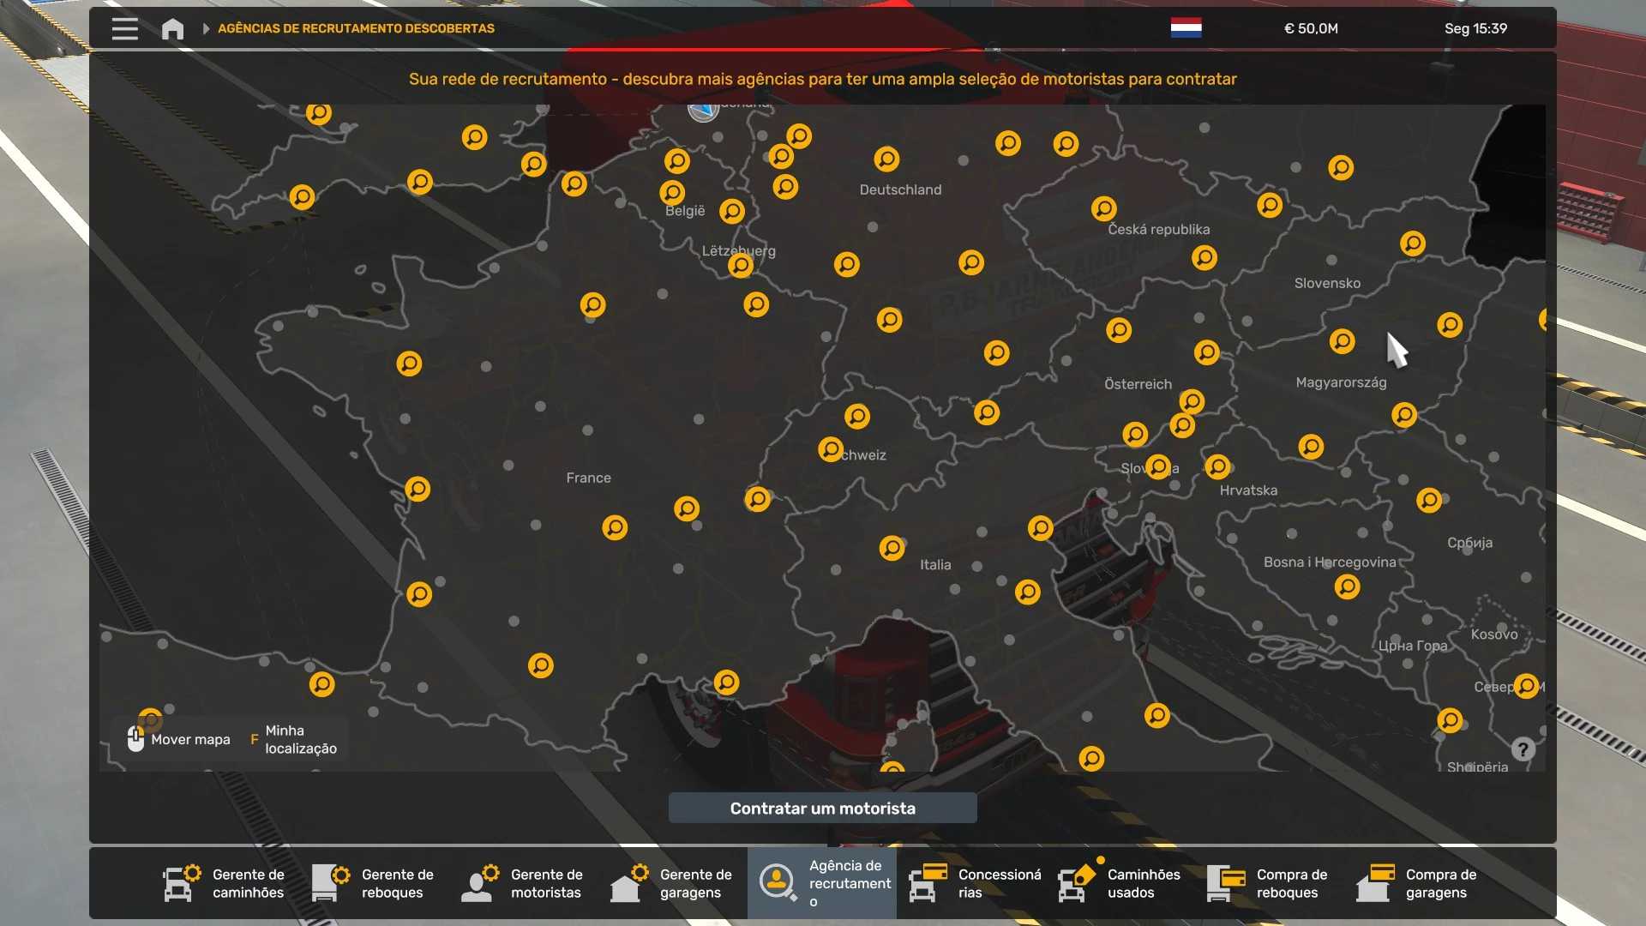This screenshot has width=1646, height=926.
Task: Go to the home screen icon
Action: [172, 29]
